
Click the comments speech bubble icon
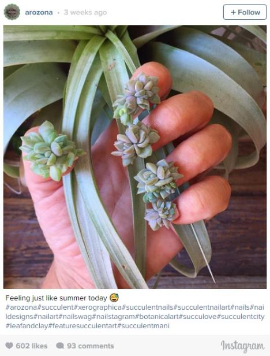click(x=60, y=346)
